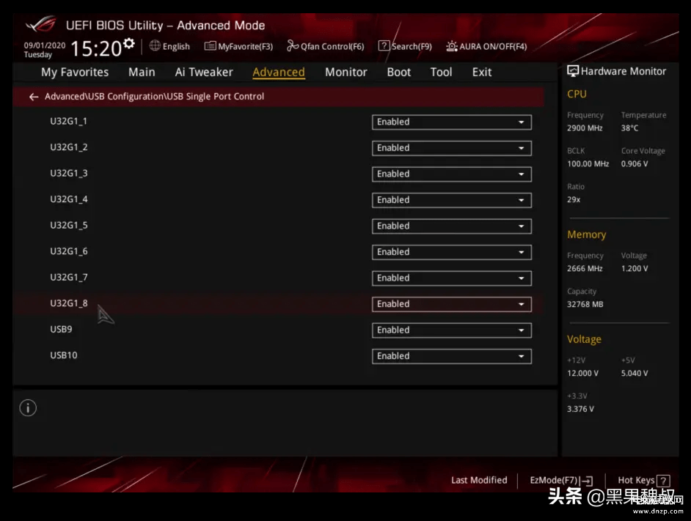Open the USB9 dropdown
The image size is (691, 521).
(x=452, y=330)
